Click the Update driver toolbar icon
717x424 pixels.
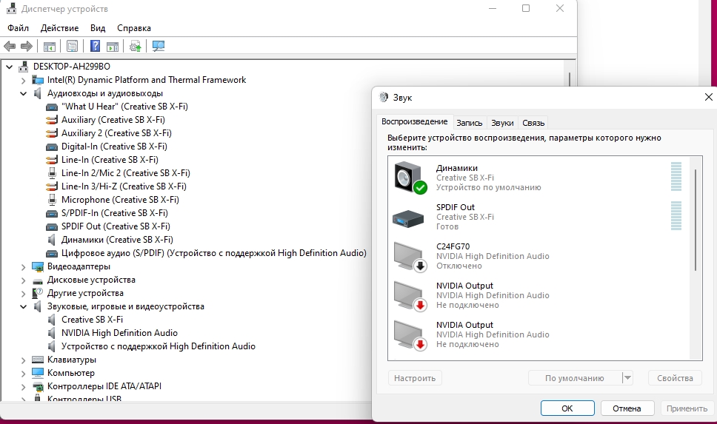[x=136, y=46]
